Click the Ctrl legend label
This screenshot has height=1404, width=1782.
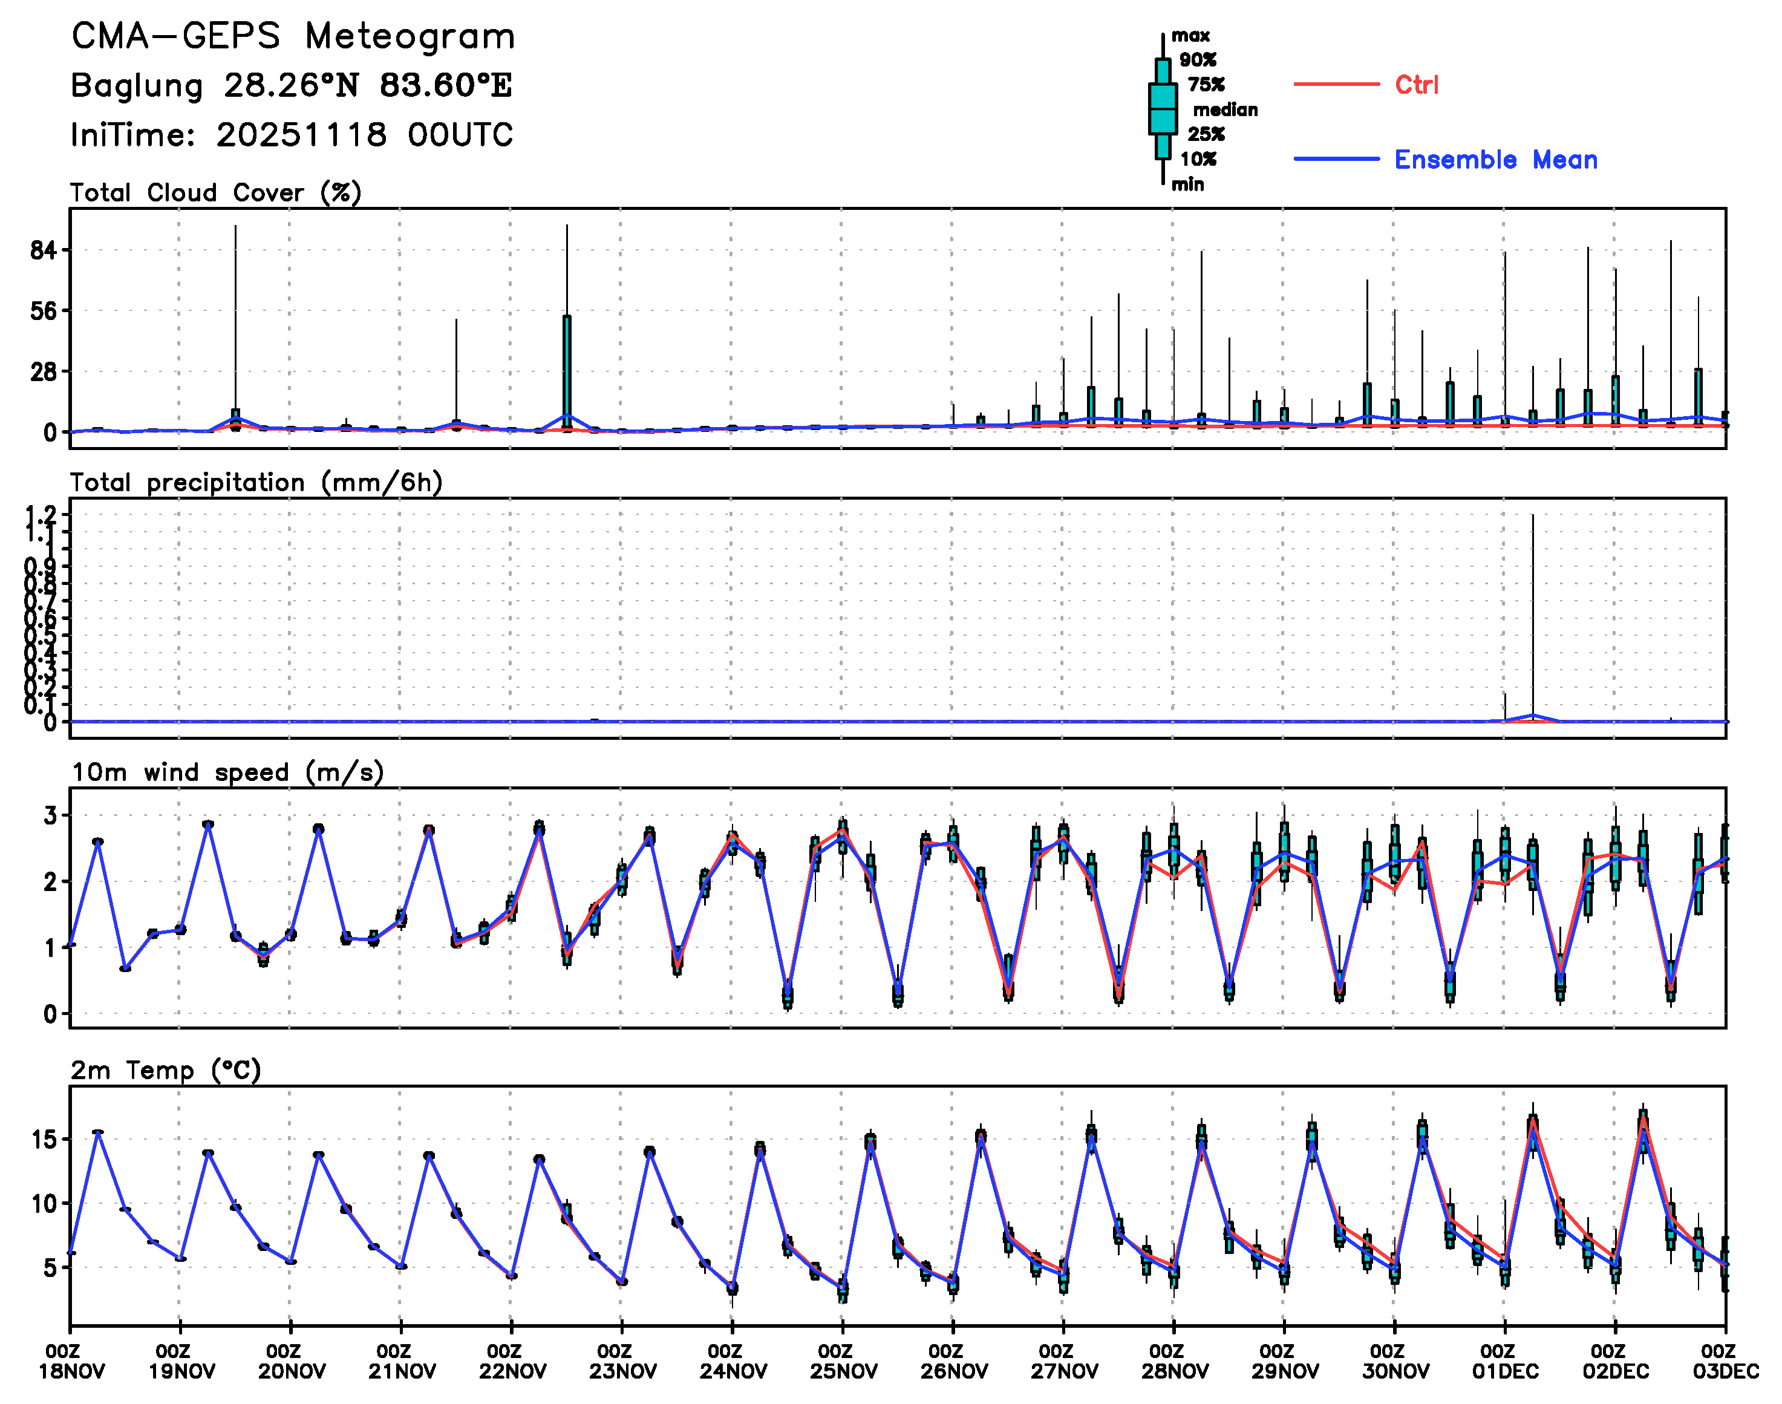tap(1416, 85)
